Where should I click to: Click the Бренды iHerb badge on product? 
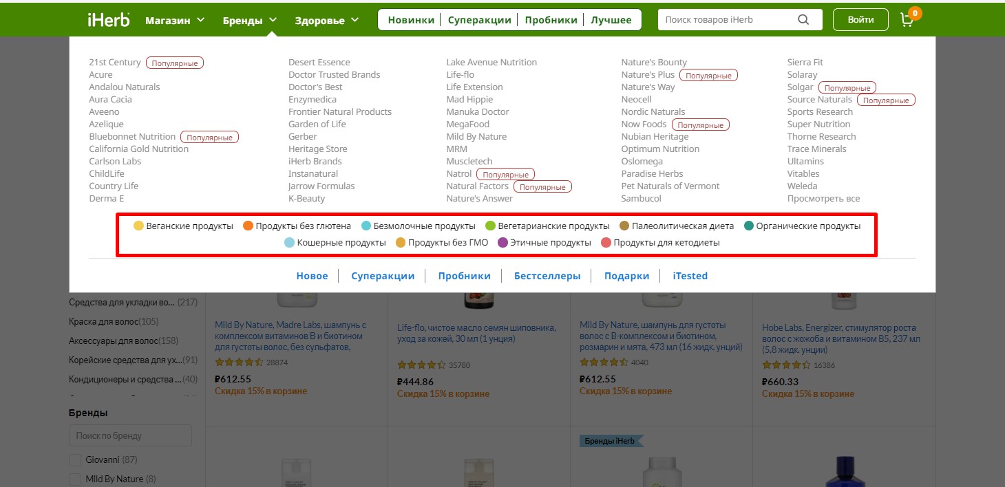click(x=611, y=440)
